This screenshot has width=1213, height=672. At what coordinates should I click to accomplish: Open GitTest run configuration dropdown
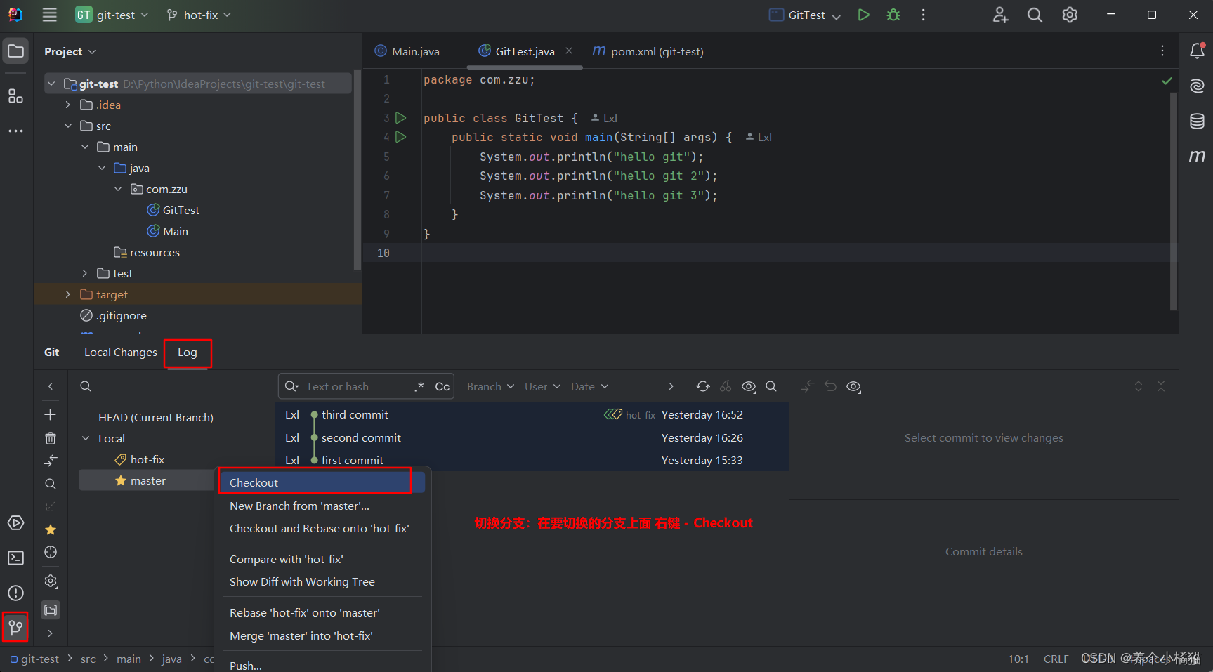[x=806, y=15]
